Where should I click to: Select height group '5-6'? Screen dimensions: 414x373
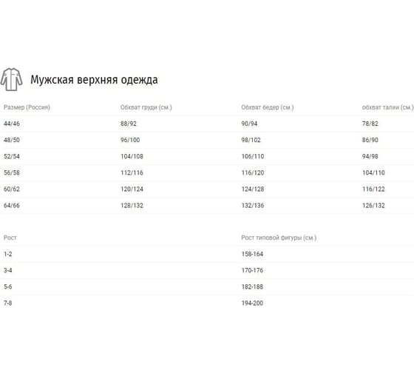(8, 287)
